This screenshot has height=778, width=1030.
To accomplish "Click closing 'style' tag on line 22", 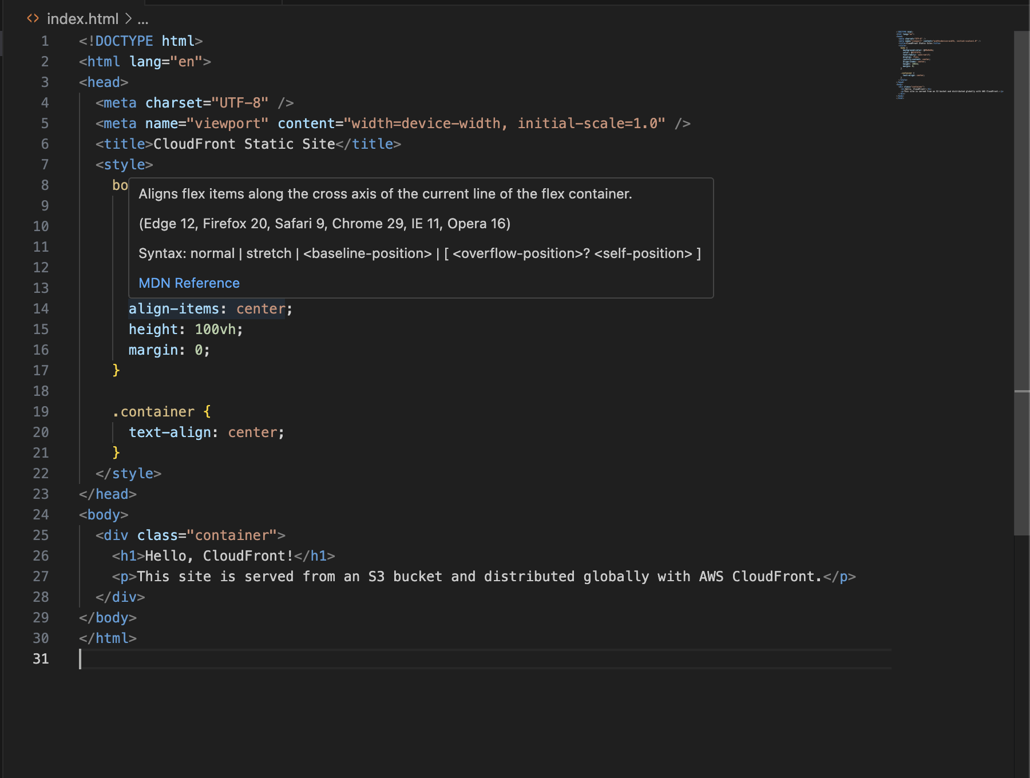I will (x=129, y=474).
